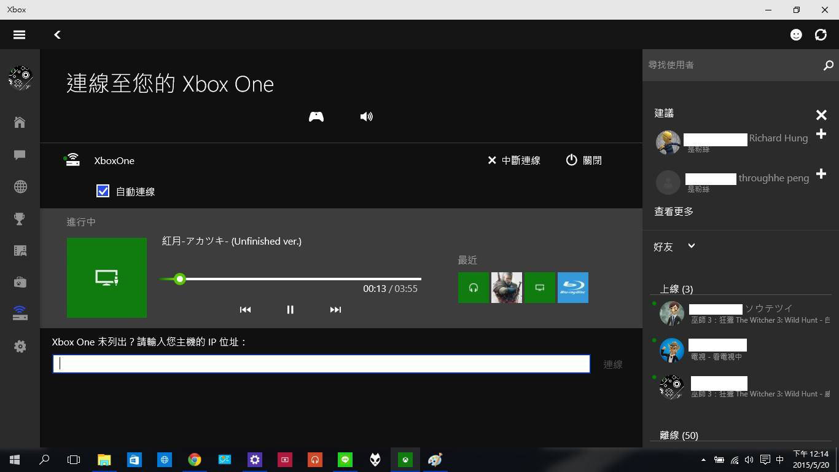This screenshot has height=472, width=839.
Task: Expand the 離線 (50) friends group
Action: coord(679,435)
